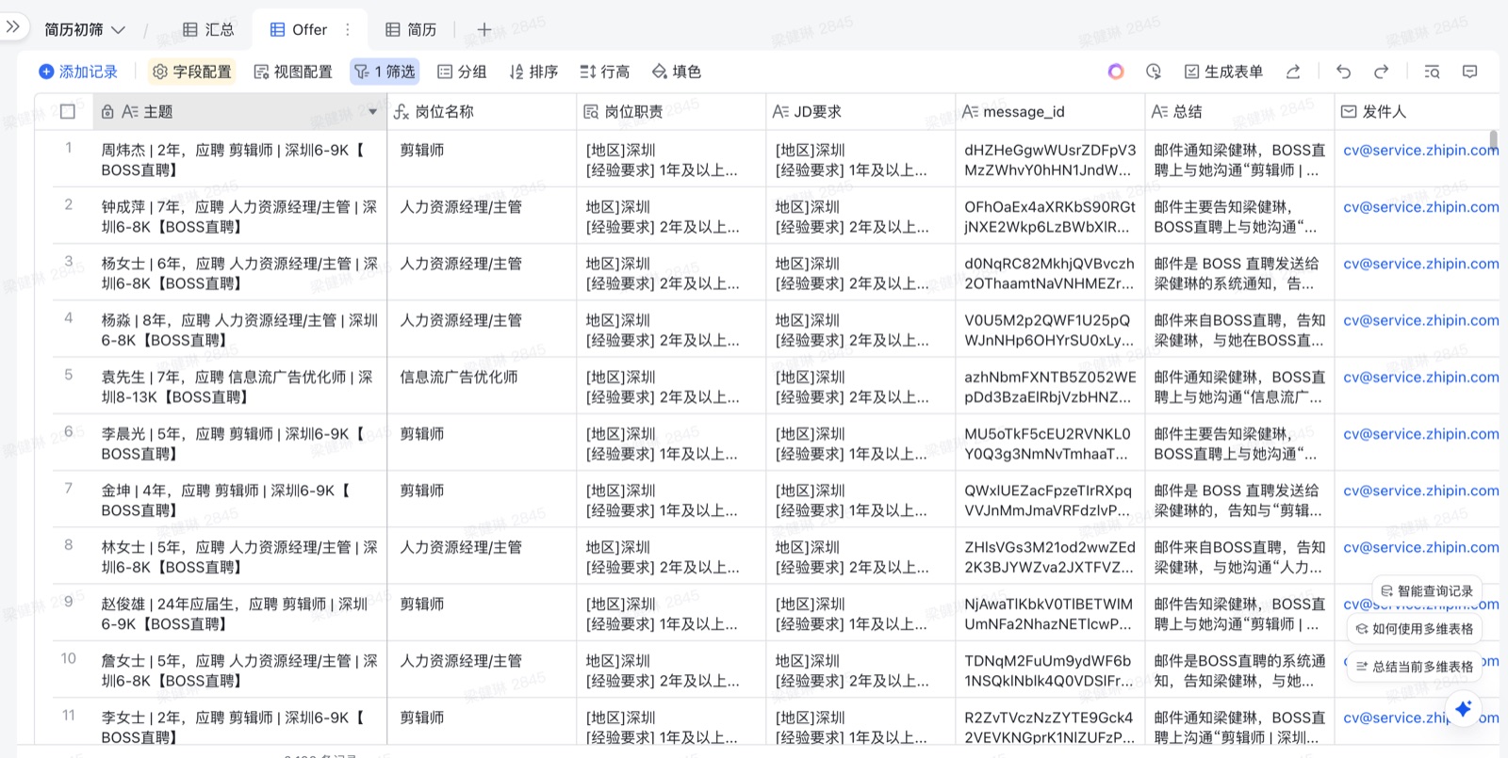Click the share arrow icon beside 生成表单
The height and width of the screenshot is (758, 1508).
click(x=1293, y=72)
